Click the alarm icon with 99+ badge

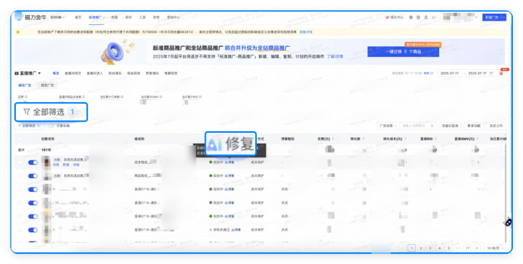click(x=501, y=73)
